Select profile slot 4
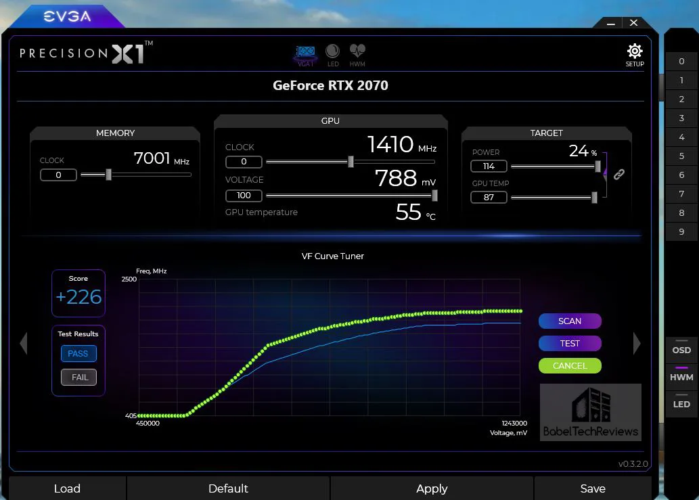 [681, 137]
